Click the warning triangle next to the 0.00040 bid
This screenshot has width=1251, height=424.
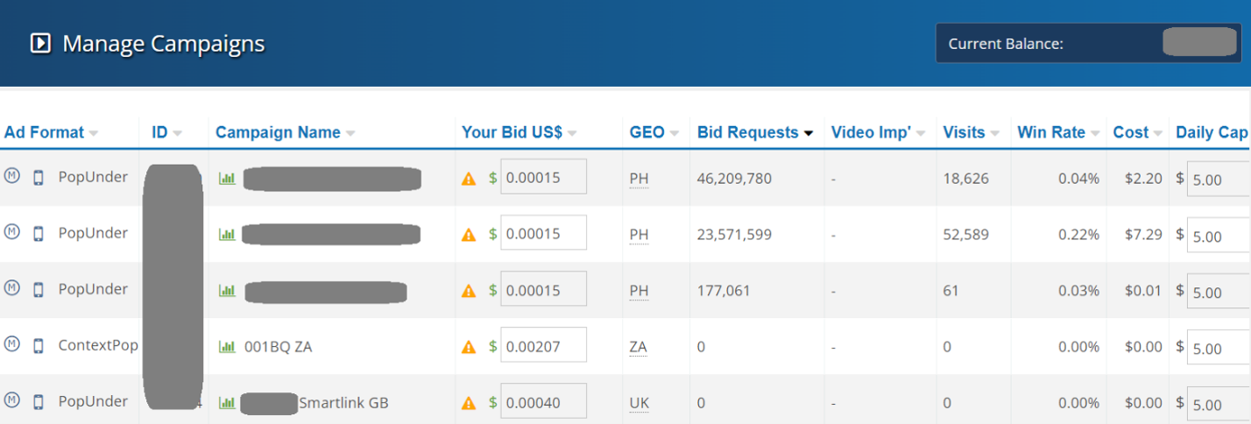click(x=469, y=403)
